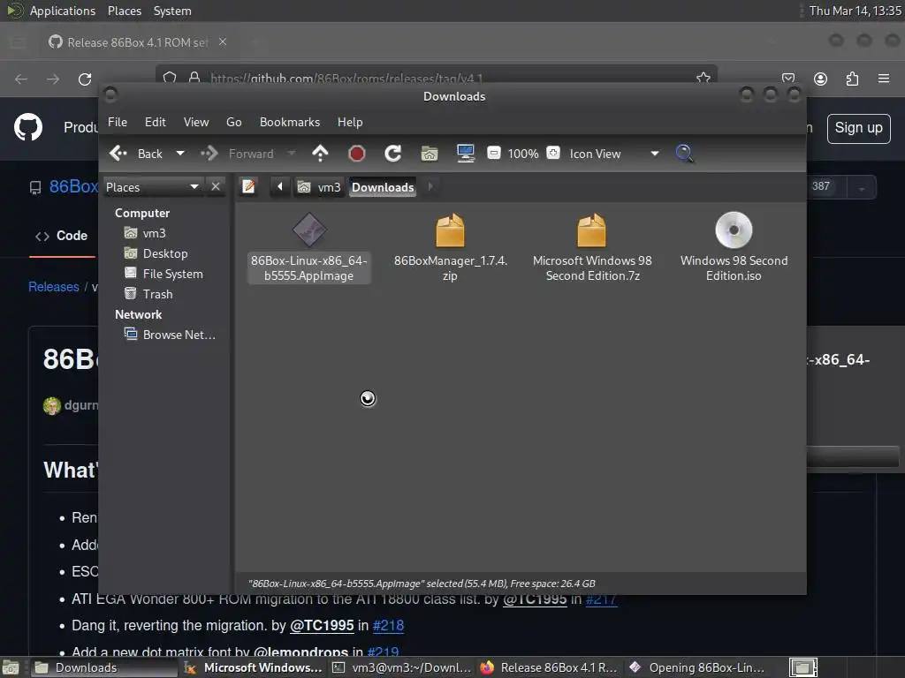
Task: Open the Places menu in the top panel
Action: pos(124,11)
